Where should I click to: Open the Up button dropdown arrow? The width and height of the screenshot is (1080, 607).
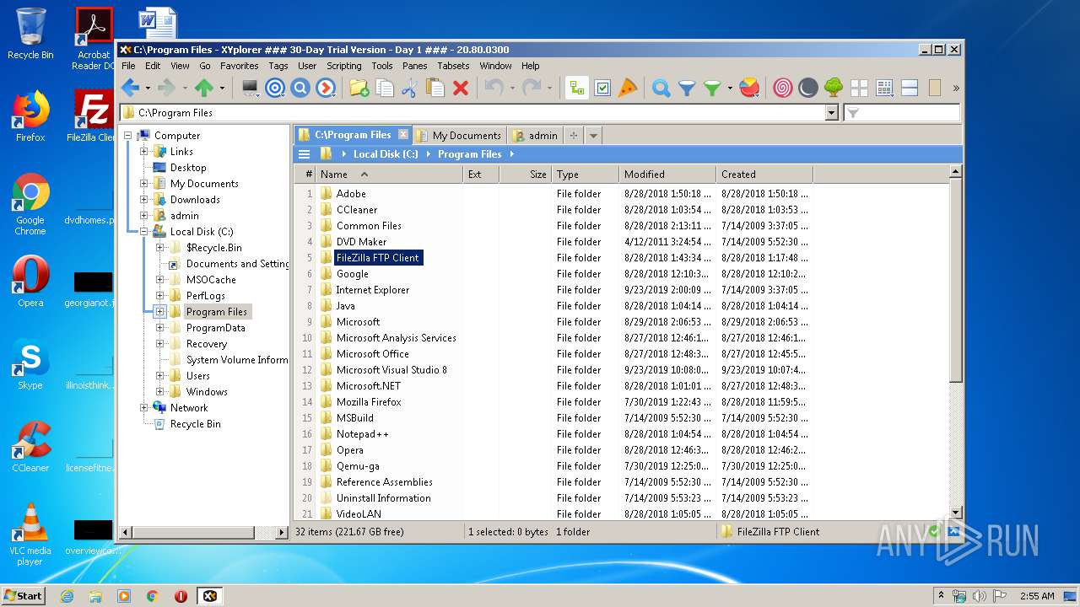222,88
